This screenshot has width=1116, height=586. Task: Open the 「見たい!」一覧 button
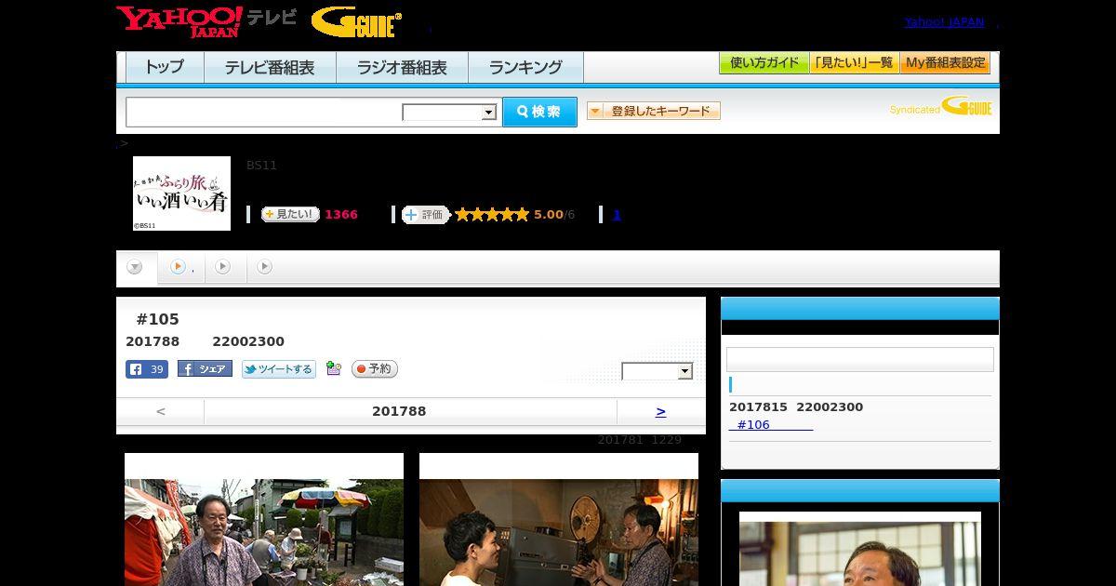coord(855,63)
